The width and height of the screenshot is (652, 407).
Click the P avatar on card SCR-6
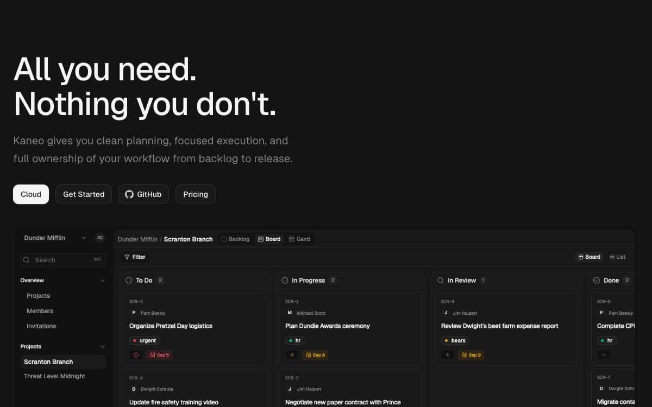[x=601, y=313]
